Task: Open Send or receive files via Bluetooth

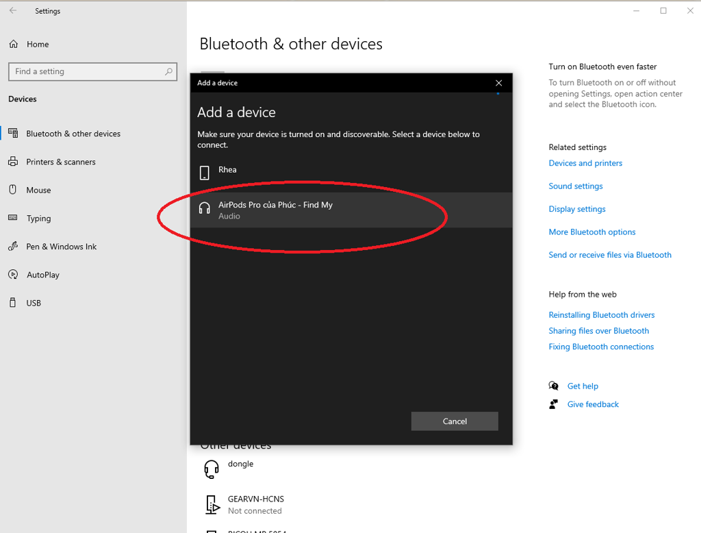Action: pos(610,254)
